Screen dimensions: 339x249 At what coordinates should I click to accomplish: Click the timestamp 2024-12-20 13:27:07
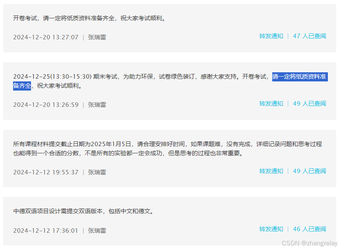(46, 37)
